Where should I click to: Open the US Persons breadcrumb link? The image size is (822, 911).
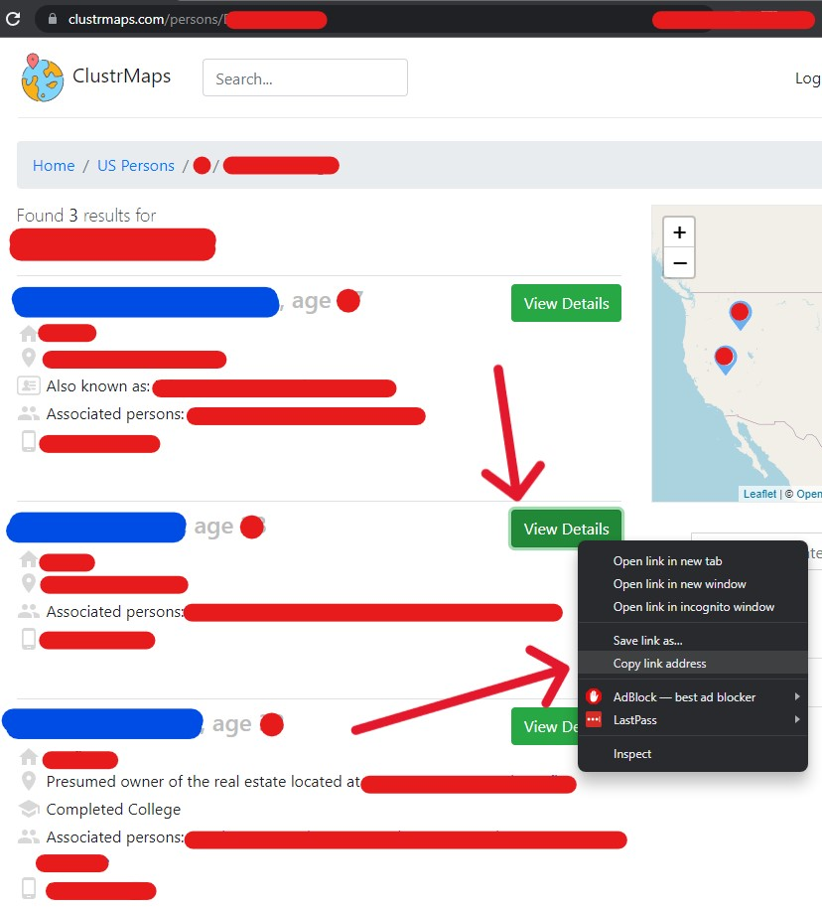coord(136,166)
